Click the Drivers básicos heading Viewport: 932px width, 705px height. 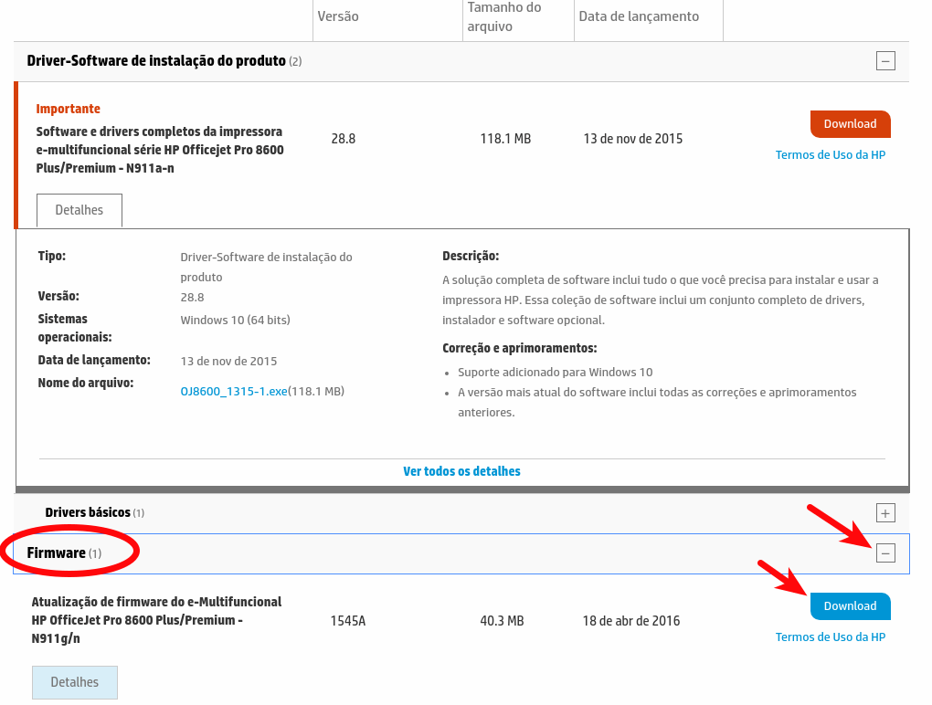coord(88,512)
